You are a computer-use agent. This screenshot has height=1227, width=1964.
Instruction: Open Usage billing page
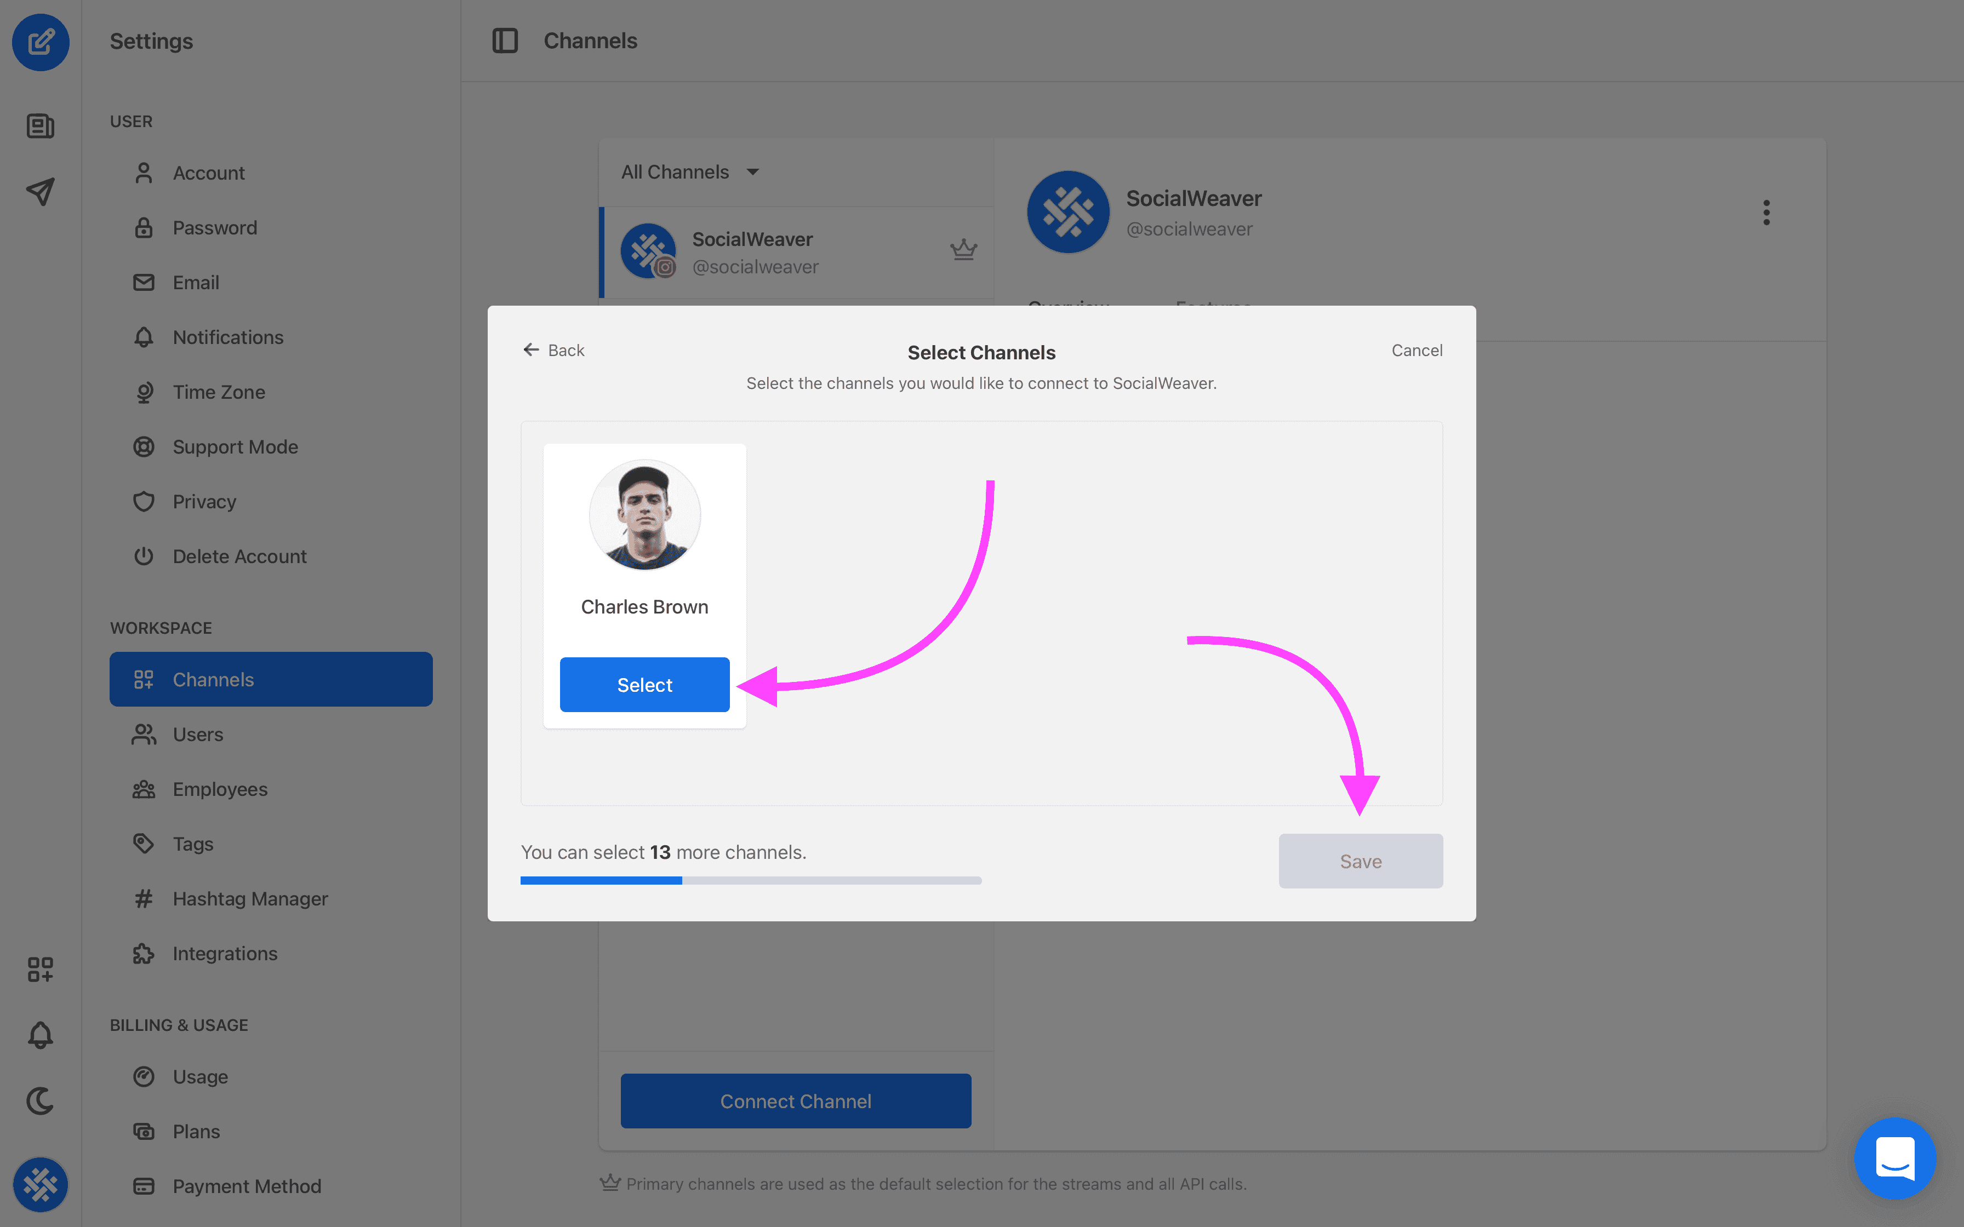tap(271, 1076)
